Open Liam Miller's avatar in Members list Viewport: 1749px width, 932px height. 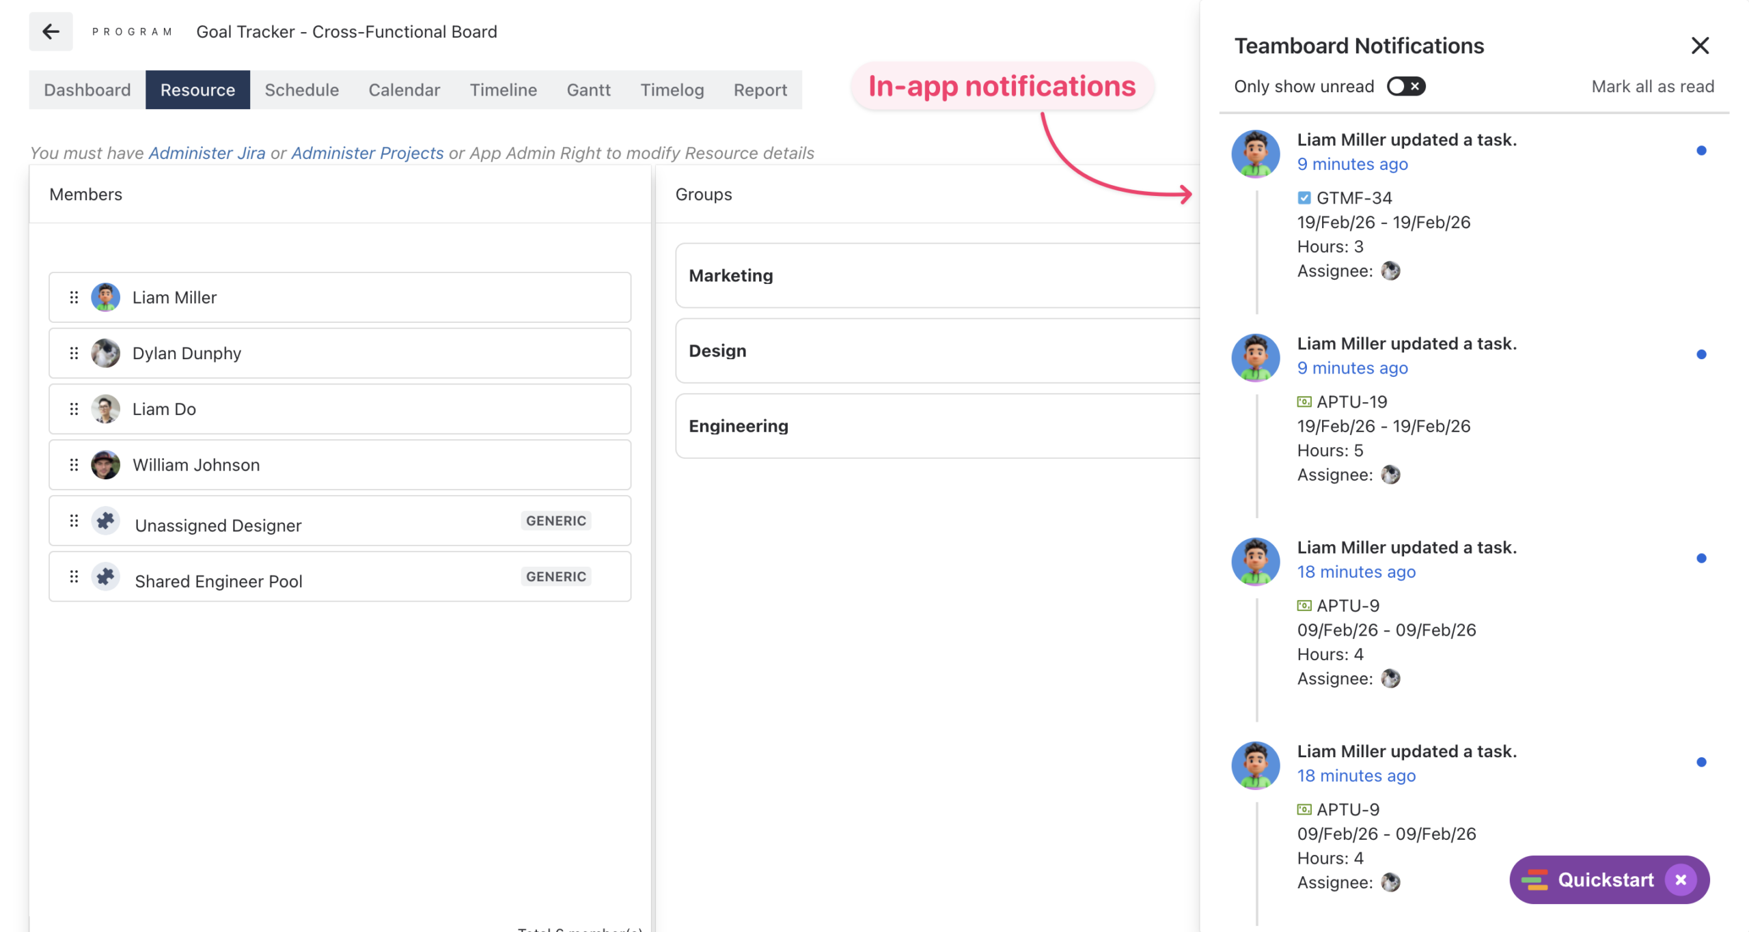click(x=107, y=296)
